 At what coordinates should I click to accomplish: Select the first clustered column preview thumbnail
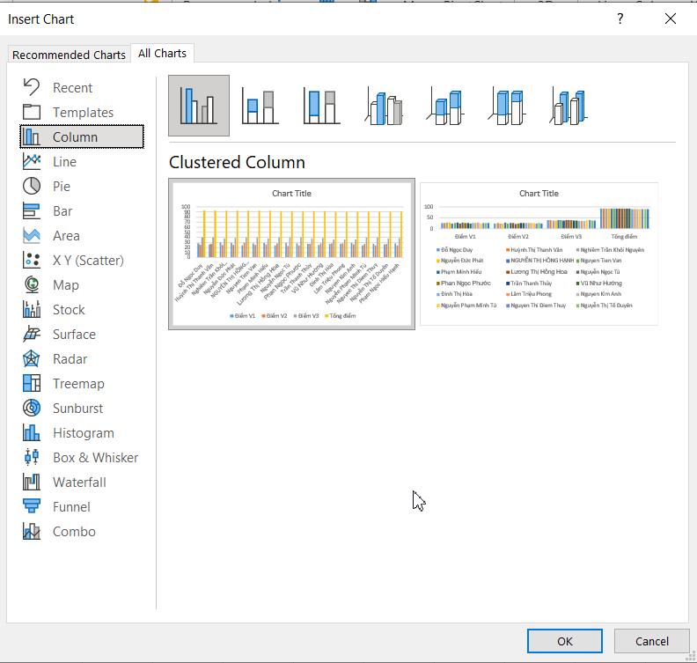point(291,254)
